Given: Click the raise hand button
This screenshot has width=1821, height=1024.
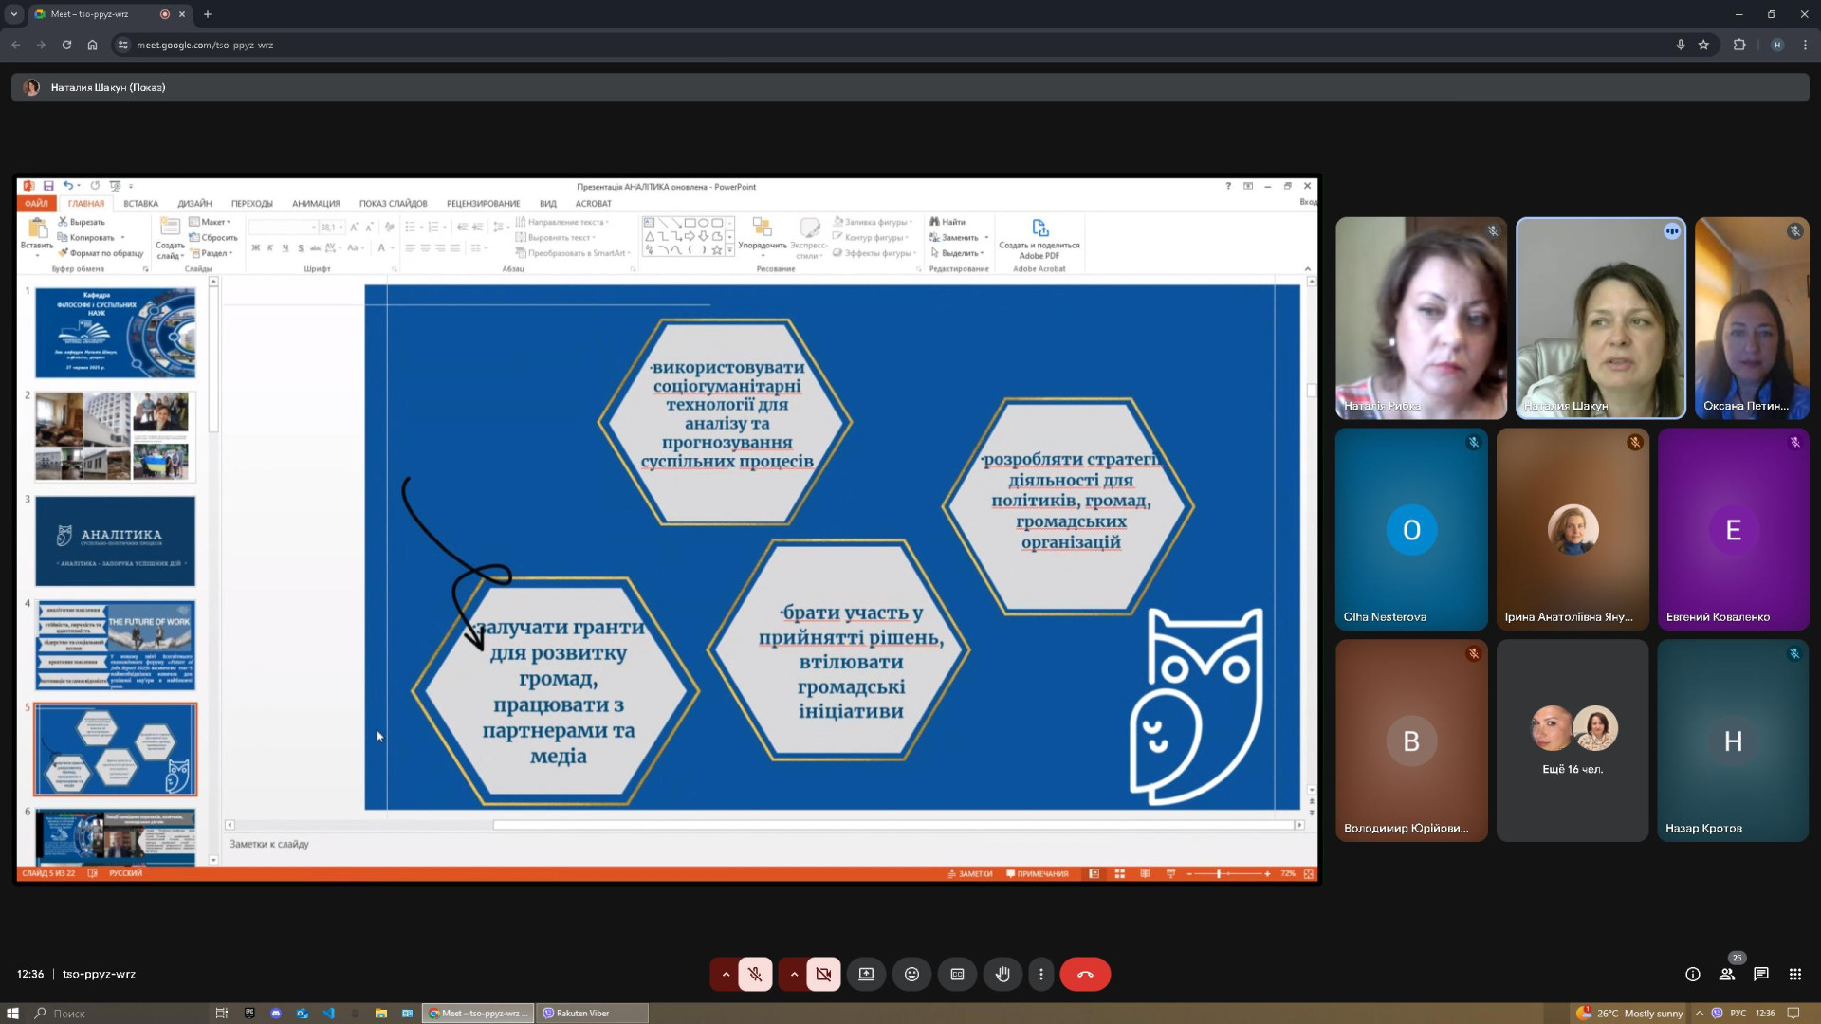Looking at the screenshot, I should click(1002, 974).
